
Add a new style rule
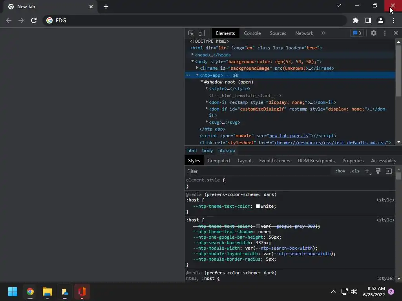pyautogui.click(x=367, y=171)
